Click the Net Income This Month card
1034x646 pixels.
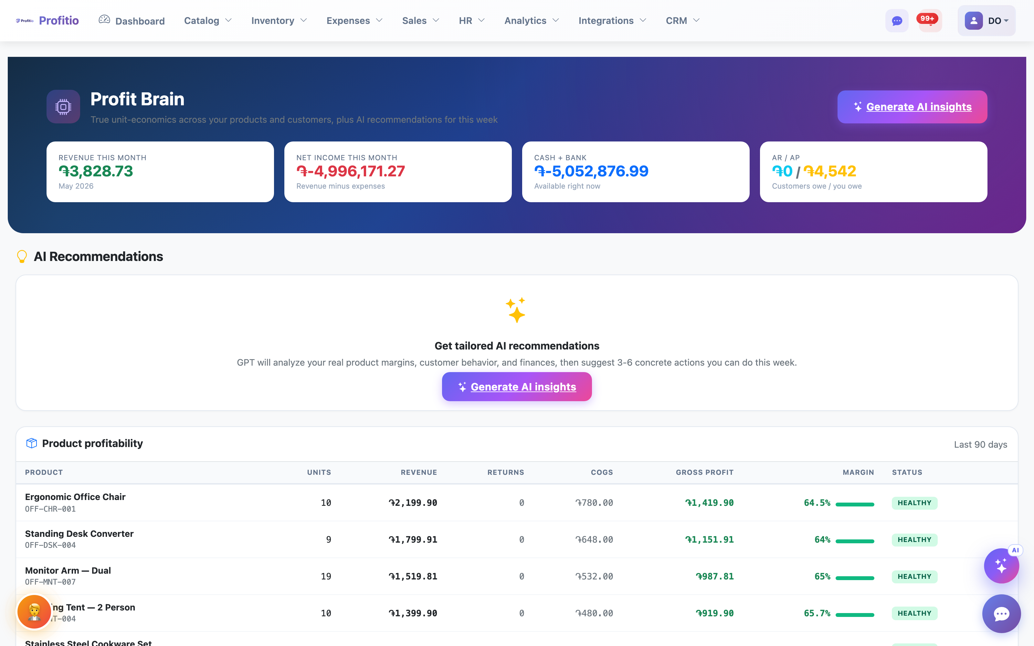click(398, 172)
